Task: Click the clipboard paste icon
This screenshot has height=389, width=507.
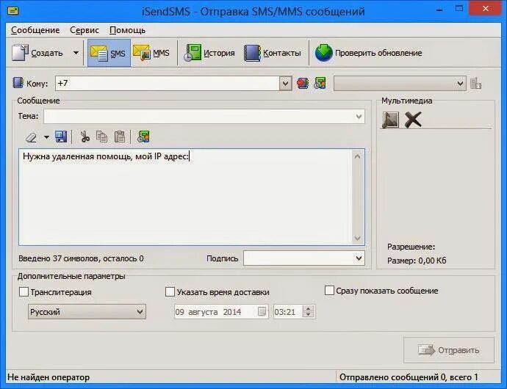Action: (120, 137)
